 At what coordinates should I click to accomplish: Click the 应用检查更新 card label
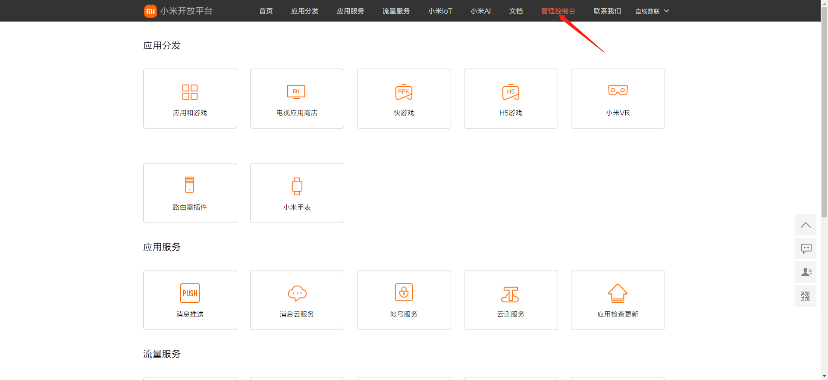pyautogui.click(x=618, y=314)
